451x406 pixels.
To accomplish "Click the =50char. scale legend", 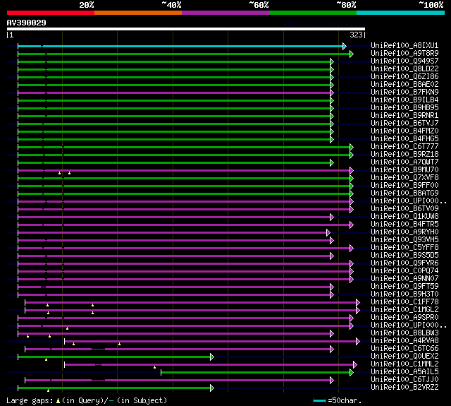I will [338, 400].
